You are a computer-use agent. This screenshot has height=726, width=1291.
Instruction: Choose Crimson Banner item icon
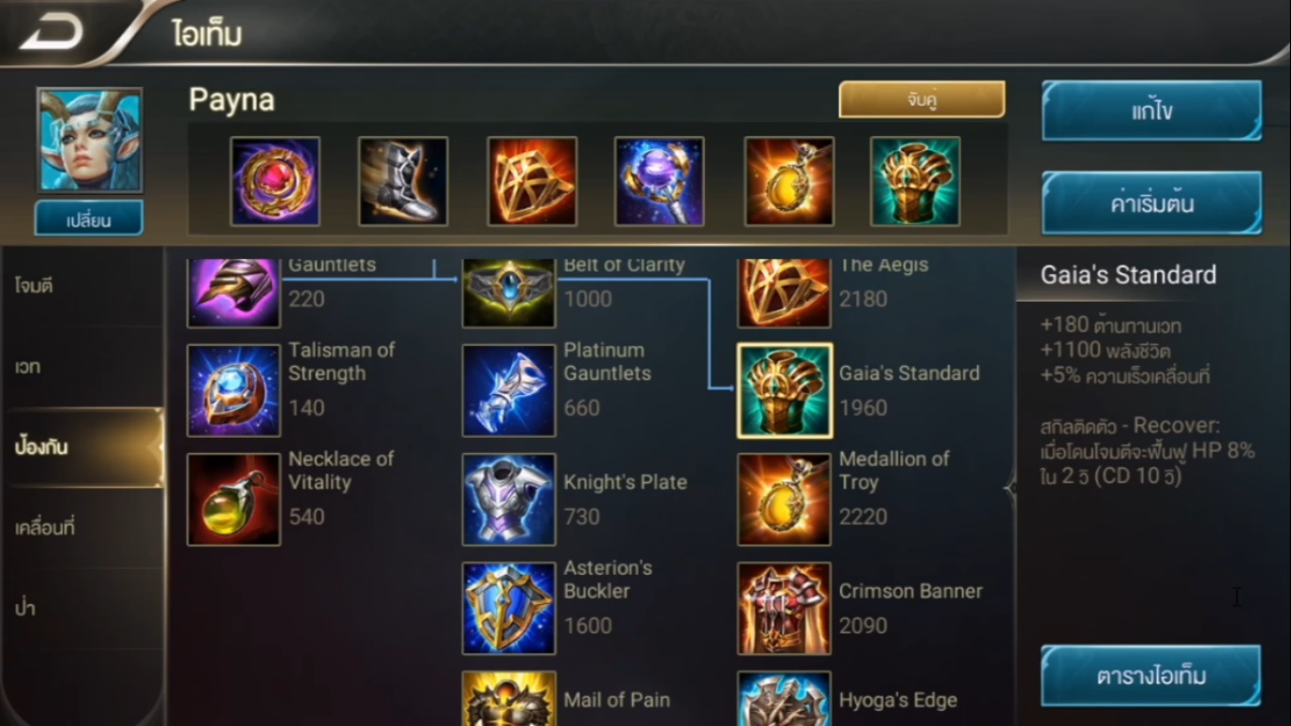click(784, 608)
